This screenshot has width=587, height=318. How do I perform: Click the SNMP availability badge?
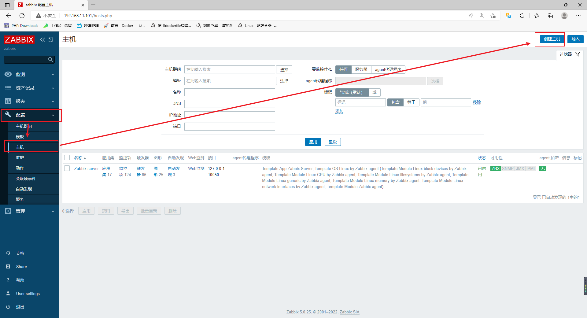[508, 168]
